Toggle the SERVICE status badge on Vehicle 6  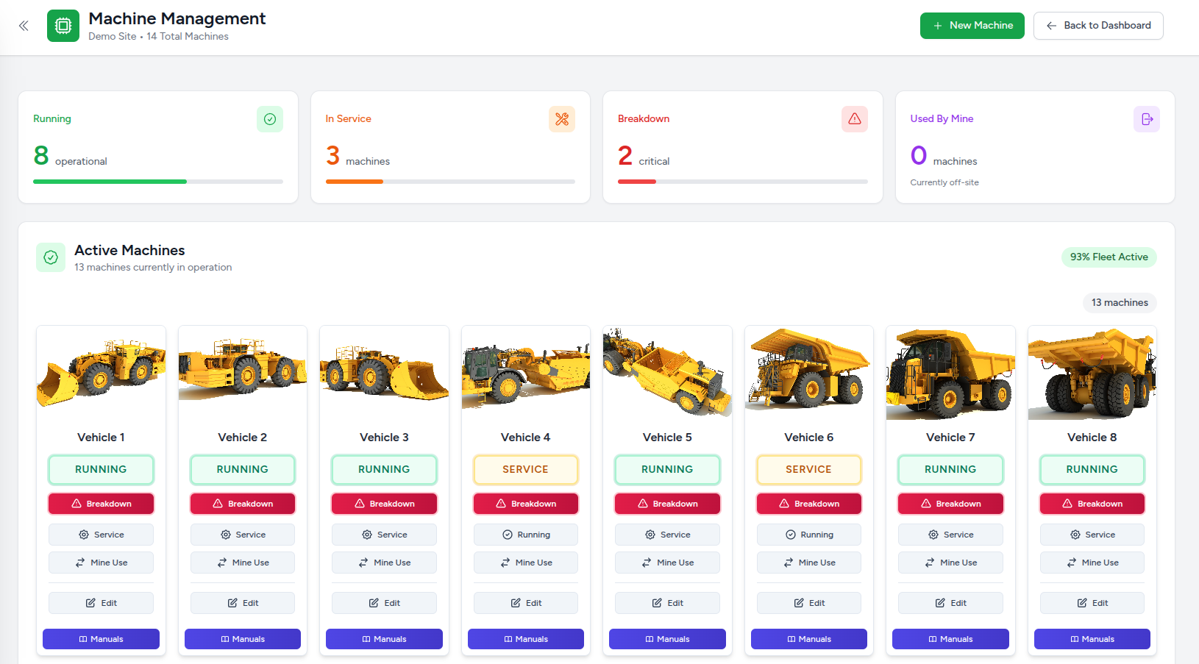coord(808,469)
